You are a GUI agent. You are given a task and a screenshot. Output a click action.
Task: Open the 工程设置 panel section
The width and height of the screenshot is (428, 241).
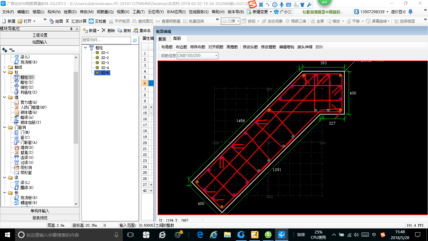coord(40,35)
